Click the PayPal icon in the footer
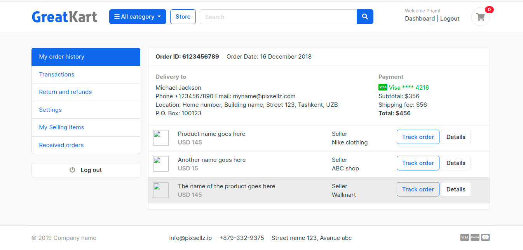The height and width of the screenshot is (250, 523). [475, 237]
